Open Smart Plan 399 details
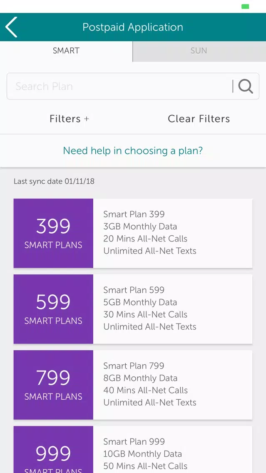The height and width of the screenshot is (473, 266). click(172, 233)
